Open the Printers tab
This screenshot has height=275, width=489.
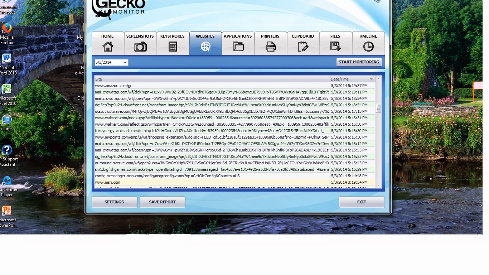[270, 43]
